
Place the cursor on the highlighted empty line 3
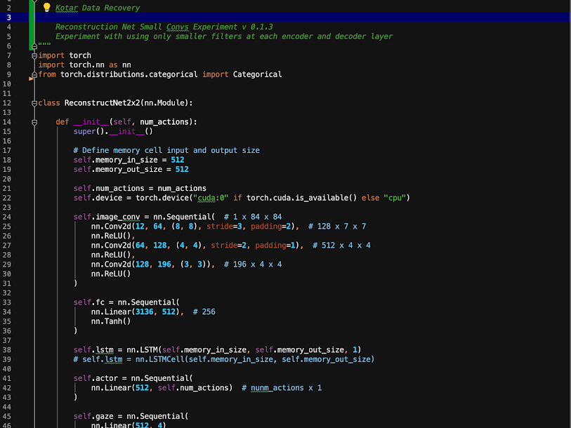[x=302, y=17]
